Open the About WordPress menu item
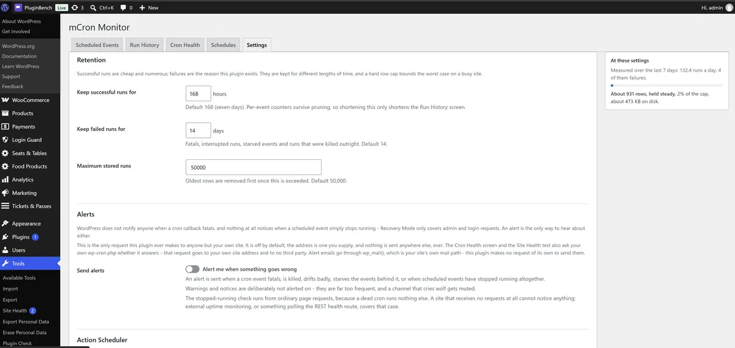The width and height of the screenshot is (735, 348). [x=21, y=21]
